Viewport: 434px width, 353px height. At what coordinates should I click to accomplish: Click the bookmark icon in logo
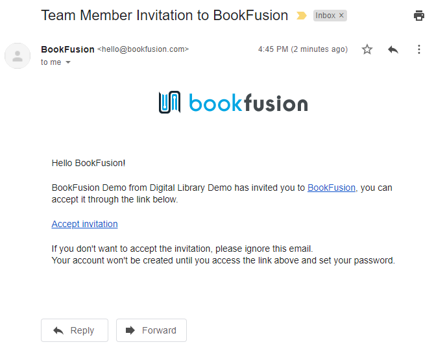tap(170, 102)
